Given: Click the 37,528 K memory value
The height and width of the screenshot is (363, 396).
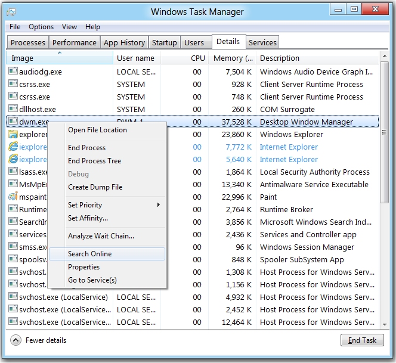Looking at the screenshot, I should [x=237, y=122].
